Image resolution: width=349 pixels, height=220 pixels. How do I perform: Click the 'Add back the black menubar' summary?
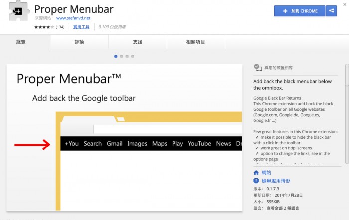pos(293,85)
